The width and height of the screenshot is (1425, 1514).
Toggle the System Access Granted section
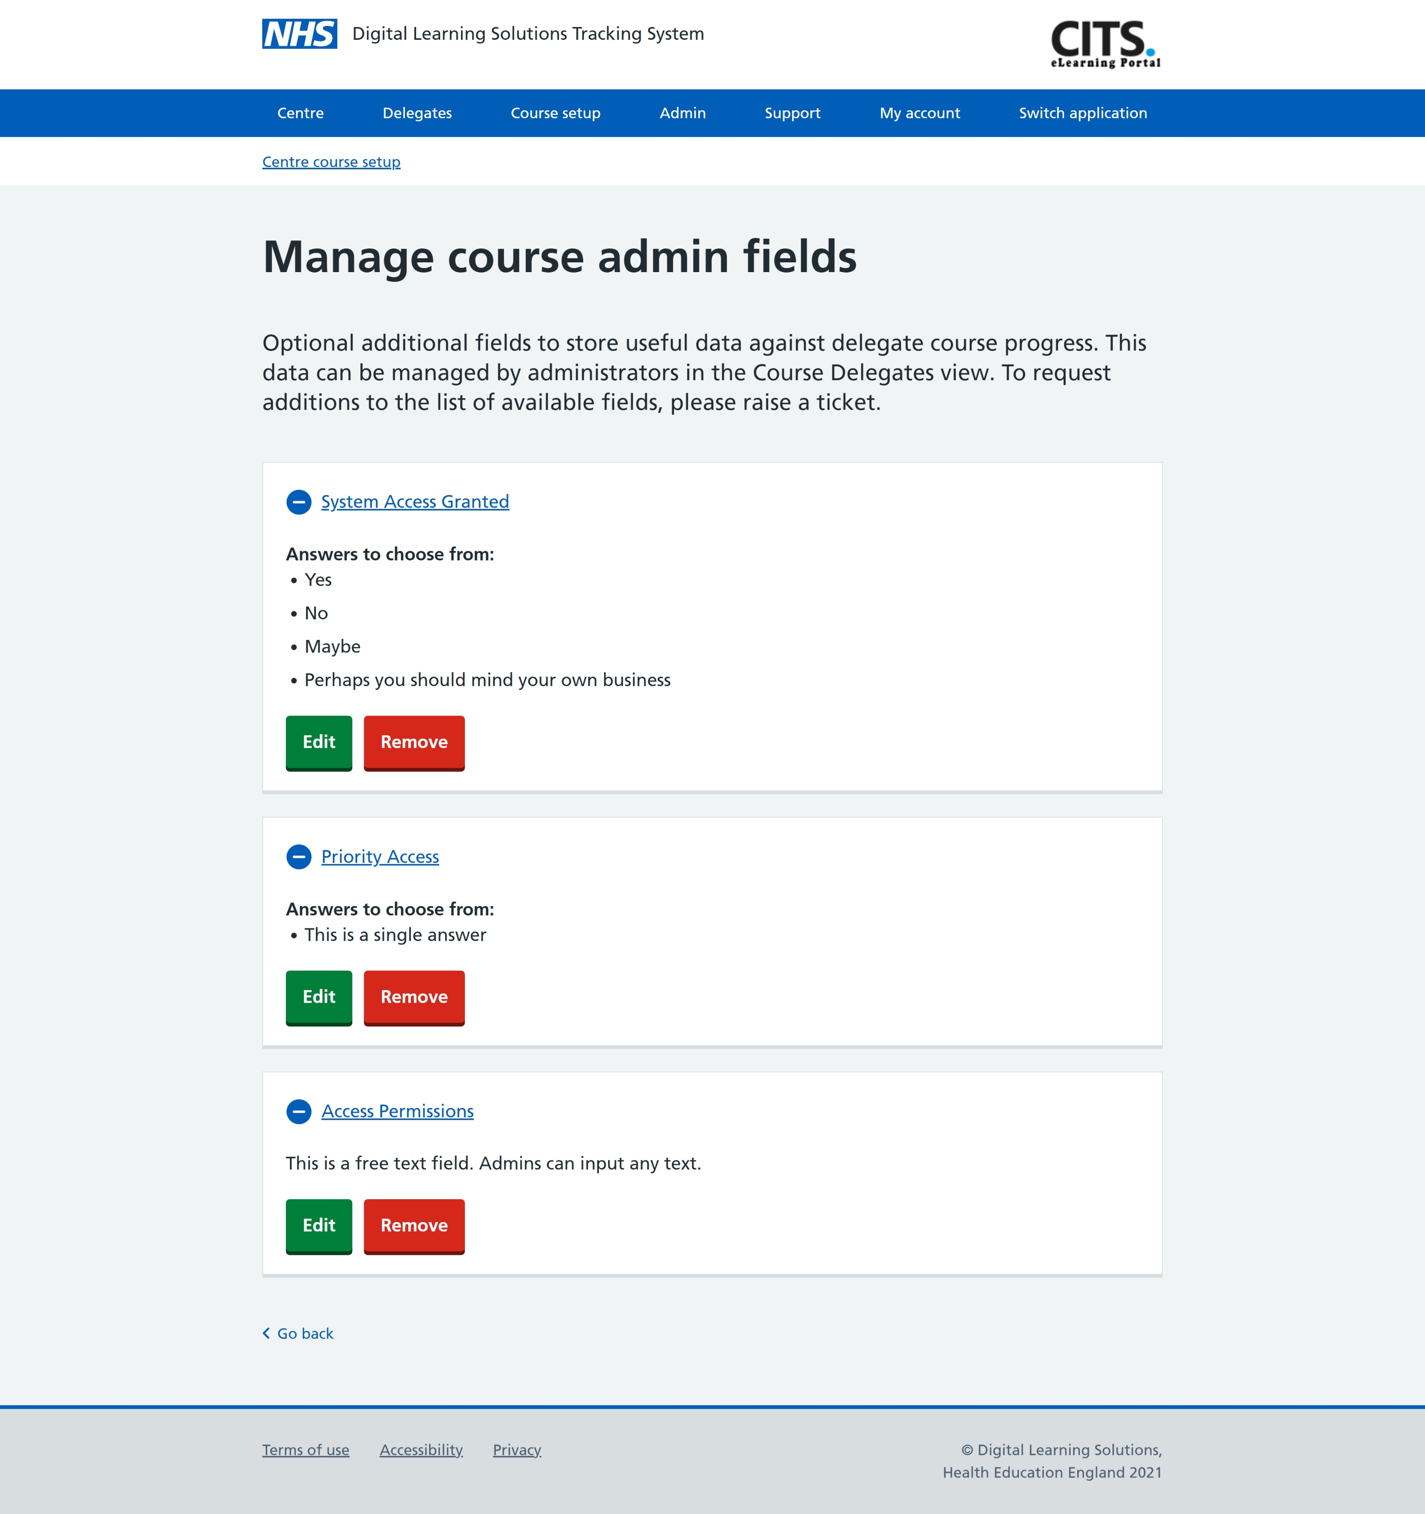(x=414, y=502)
